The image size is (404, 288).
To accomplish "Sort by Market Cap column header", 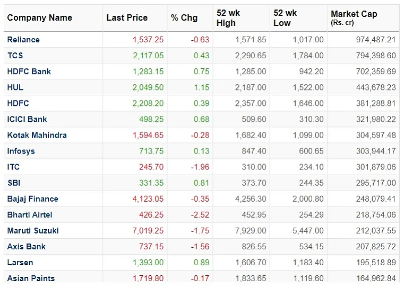I will [354, 17].
